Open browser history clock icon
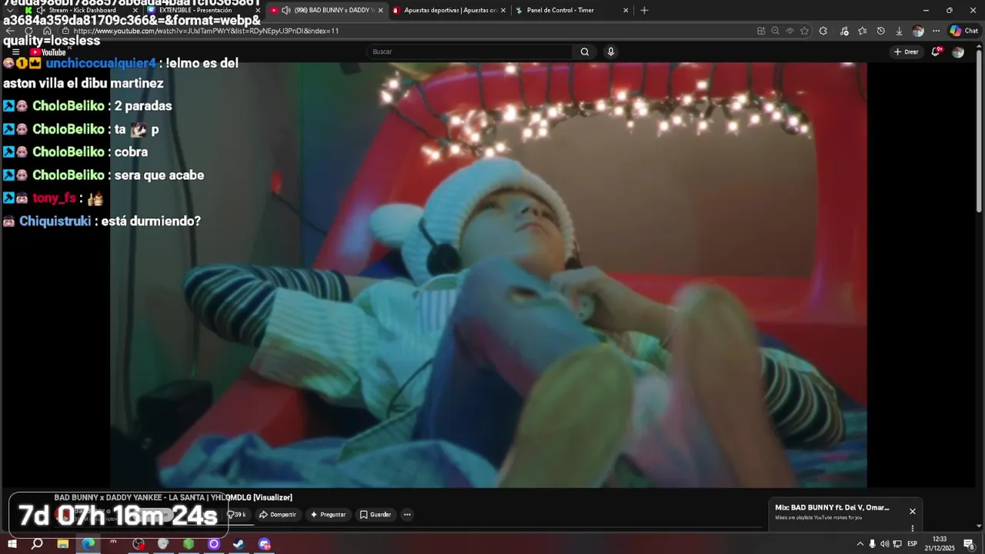 pyautogui.click(x=880, y=31)
